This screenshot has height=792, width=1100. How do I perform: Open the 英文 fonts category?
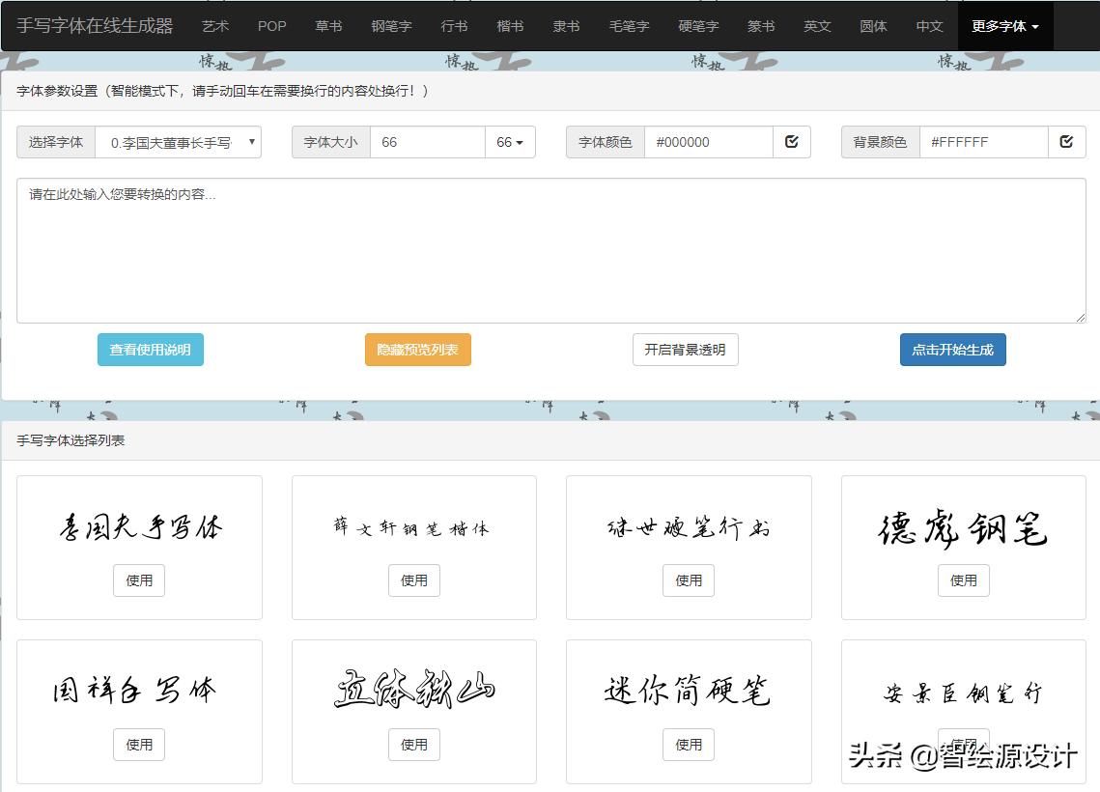pyautogui.click(x=817, y=26)
